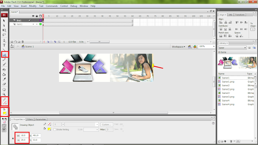Select the Hand tool
This screenshot has height=145, width=258.
[x=4, y=89]
